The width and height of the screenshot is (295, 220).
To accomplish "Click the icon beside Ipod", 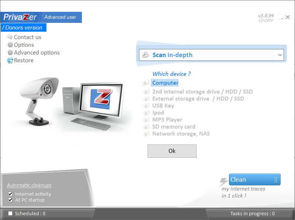I will tap(146, 113).
